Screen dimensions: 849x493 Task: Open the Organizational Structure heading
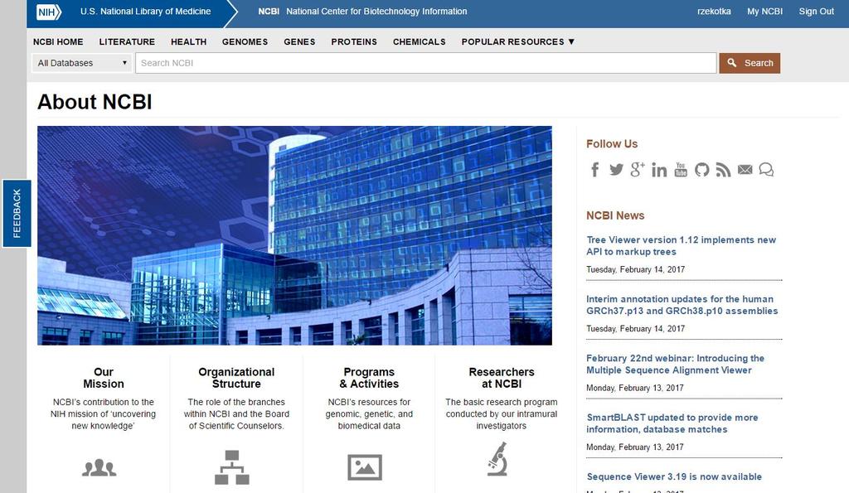click(236, 378)
